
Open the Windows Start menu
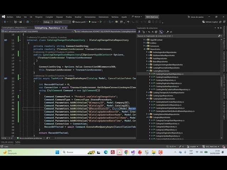click(x=57, y=152)
